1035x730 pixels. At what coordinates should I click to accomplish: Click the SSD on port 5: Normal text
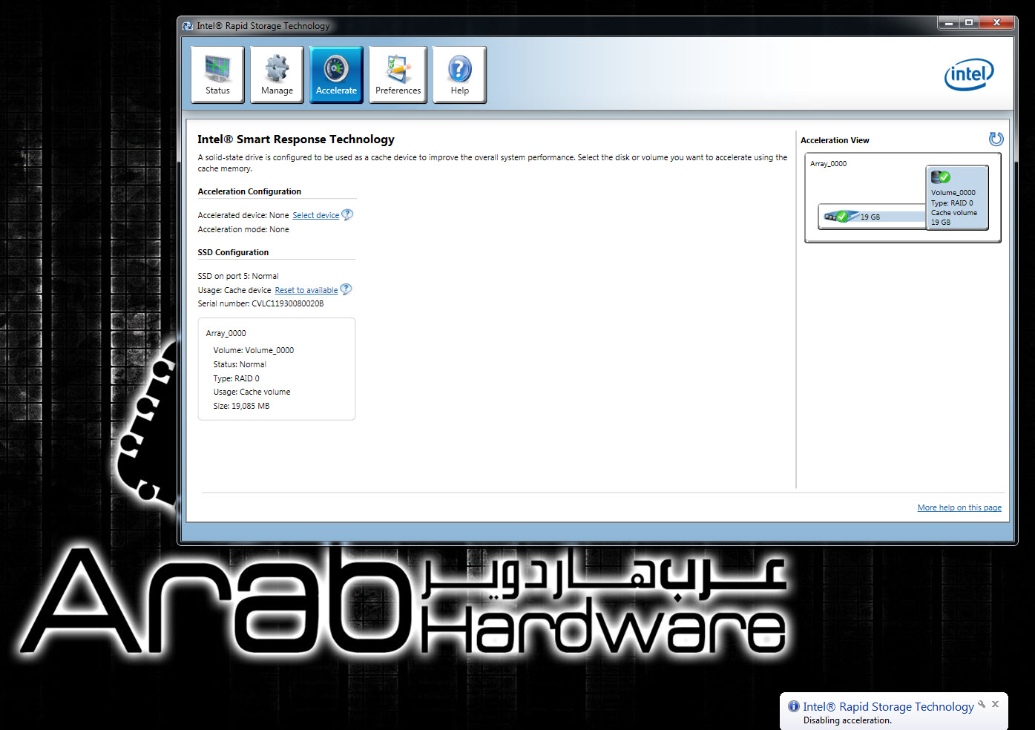pyautogui.click(x=238, y=276)
